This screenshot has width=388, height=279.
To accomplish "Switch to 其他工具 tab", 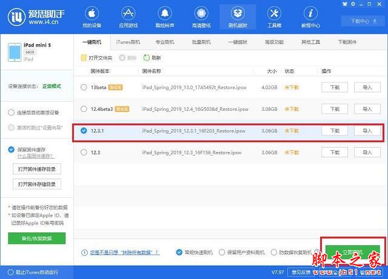I will [x=310, y=42].
